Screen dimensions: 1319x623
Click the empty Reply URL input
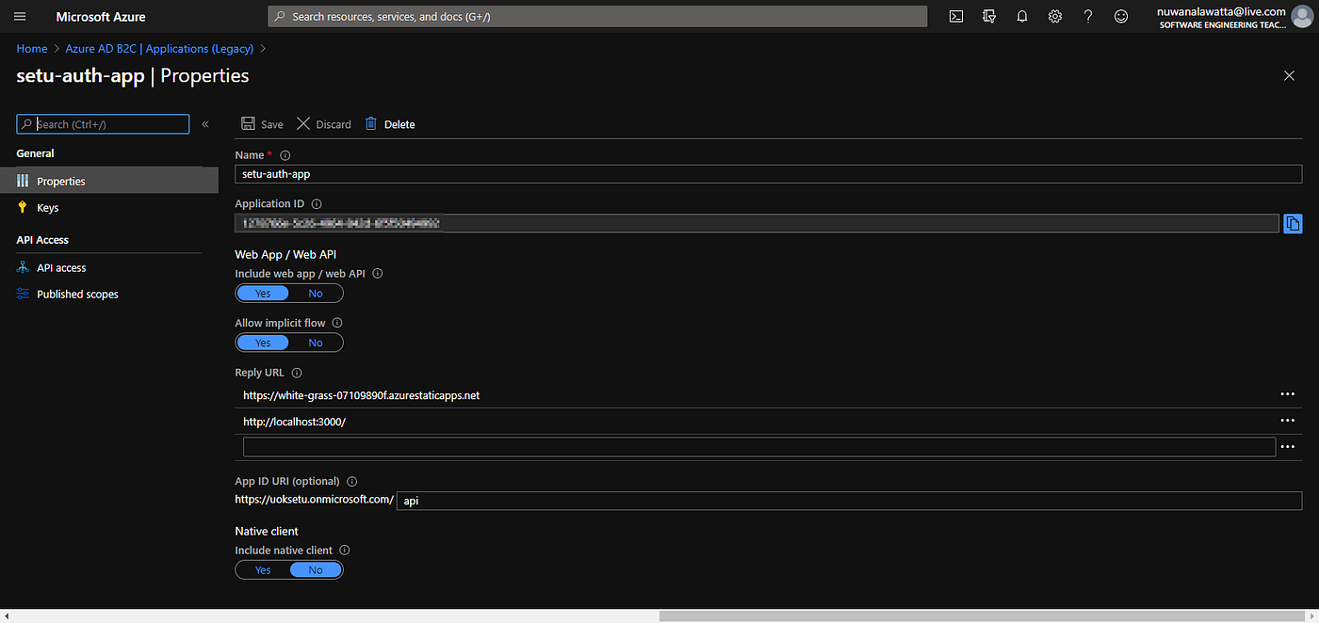[x=759, y=447]
